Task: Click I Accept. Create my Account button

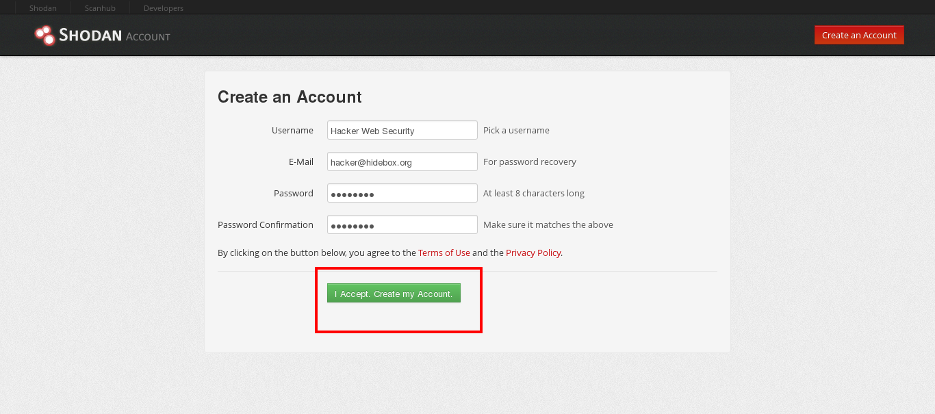Action: coord(394,293)
